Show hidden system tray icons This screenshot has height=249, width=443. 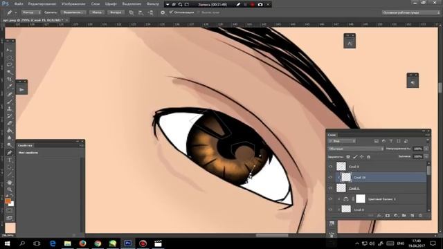click(357, 243)
